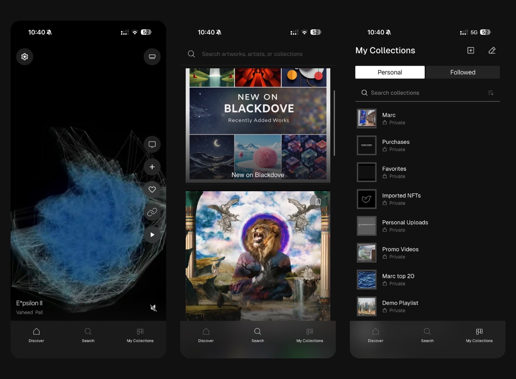Open Search from the My Collections screen
516x379 pixels.
pyautogui.click(x=427, y=336)
